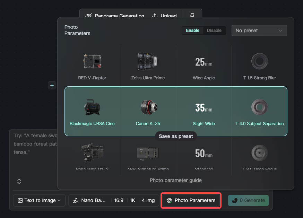Disable photo parameters
The width and height of the screenshot is (303, 218).
[x=214, y=30]
